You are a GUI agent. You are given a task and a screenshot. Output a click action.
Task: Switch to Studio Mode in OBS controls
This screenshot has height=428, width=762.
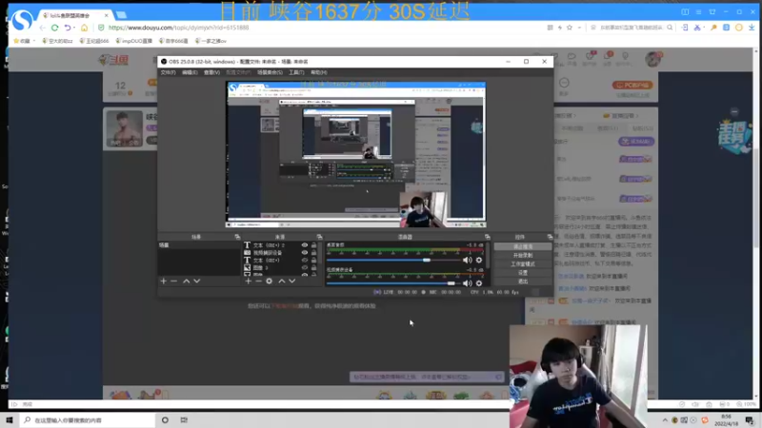[523, 264]
